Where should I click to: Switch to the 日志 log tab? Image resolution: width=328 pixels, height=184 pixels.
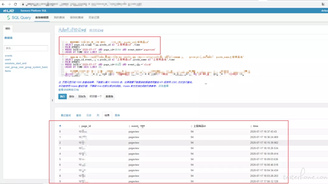tap(89, 115)
